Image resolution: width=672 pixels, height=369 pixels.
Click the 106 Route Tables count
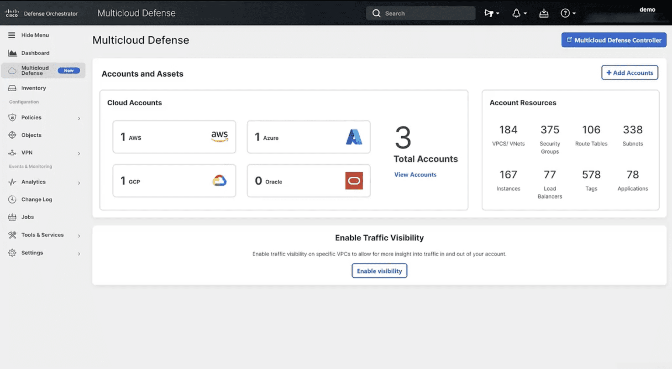pos(591,130)
